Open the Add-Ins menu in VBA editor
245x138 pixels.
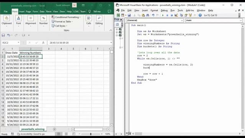190,10
